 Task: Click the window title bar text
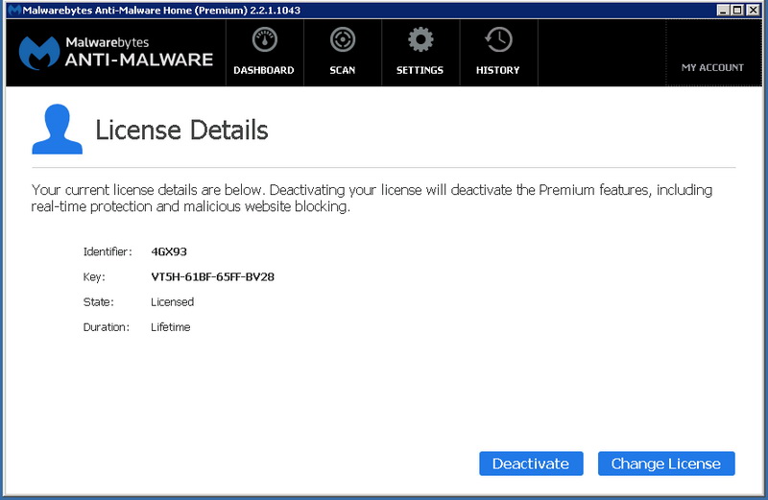coord(161,10)
